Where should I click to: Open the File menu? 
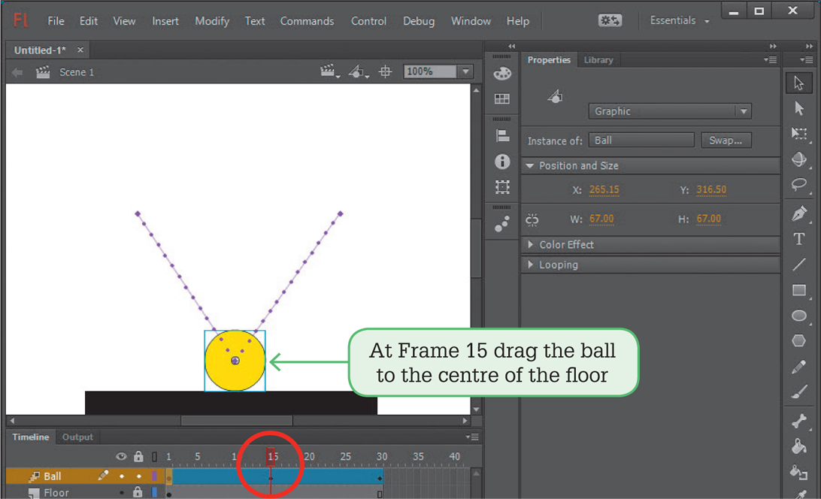(56, 21)
